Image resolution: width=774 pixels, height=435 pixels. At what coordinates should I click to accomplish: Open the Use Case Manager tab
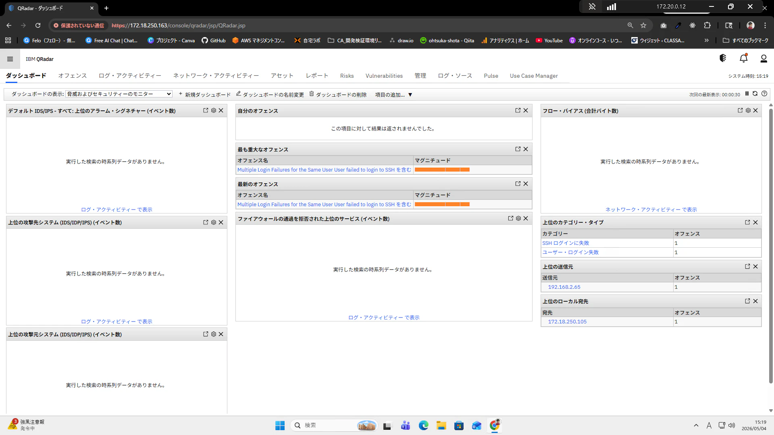(x=534, y=76)
